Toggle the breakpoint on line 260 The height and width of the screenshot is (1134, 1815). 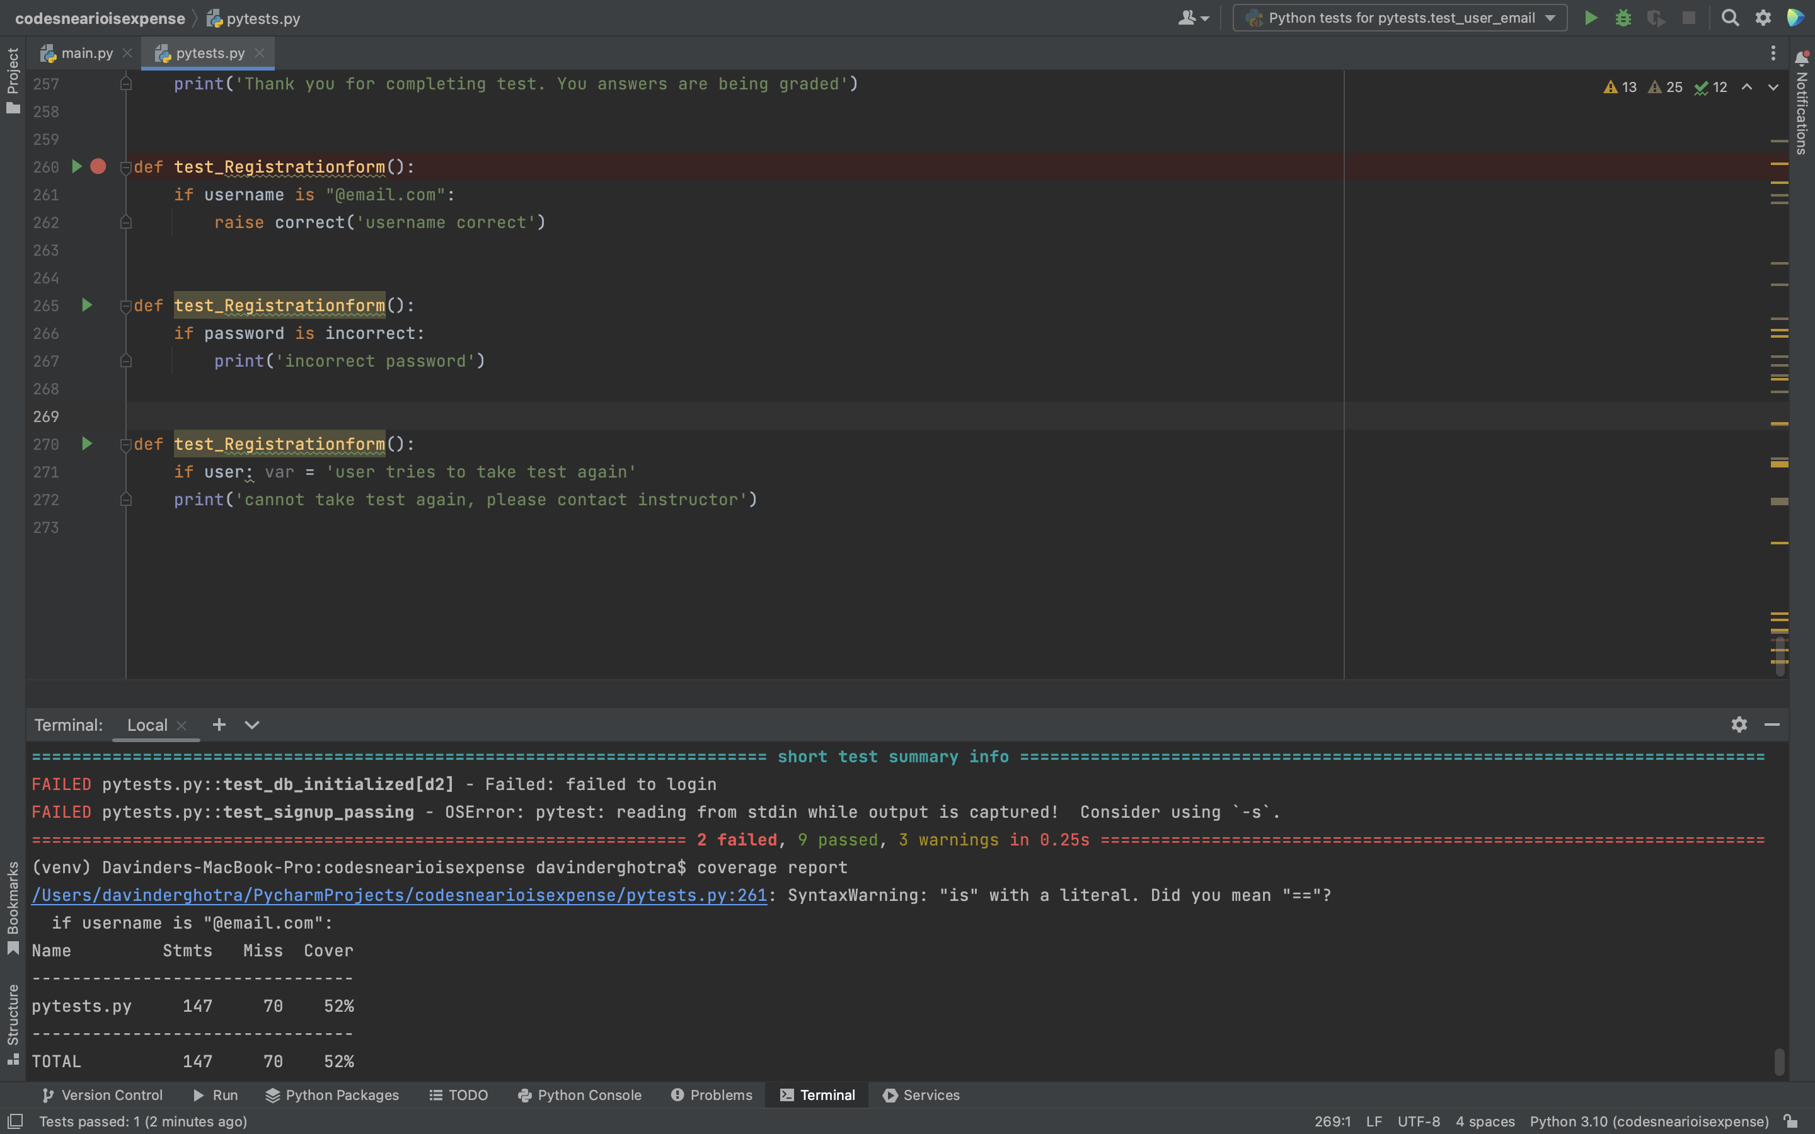[x=99, y=166]
